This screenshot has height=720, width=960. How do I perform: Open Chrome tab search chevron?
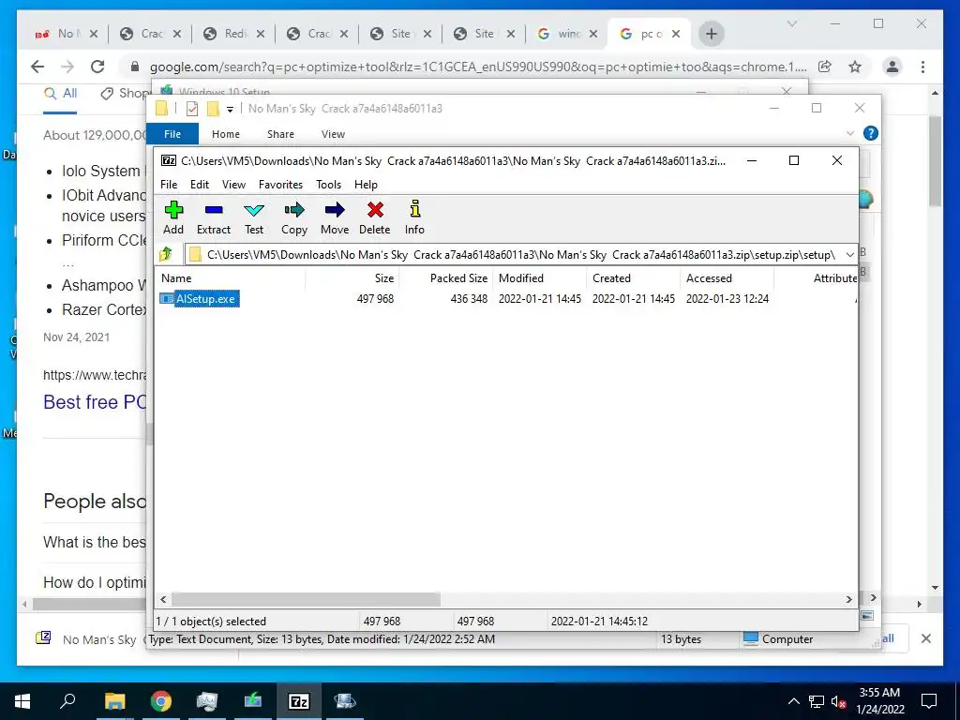[x=791, y=23]
